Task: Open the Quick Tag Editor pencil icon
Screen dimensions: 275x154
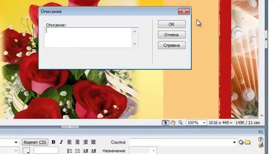Action: point(261,145)
